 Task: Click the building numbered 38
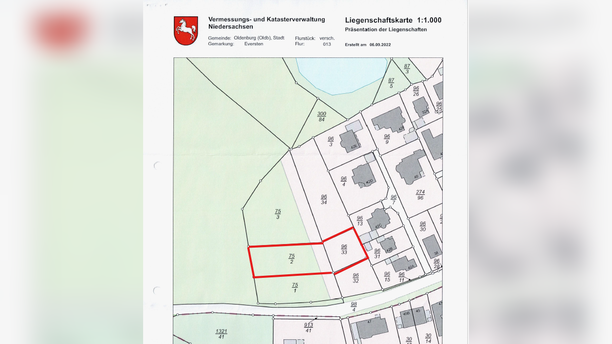click(432, 246)
